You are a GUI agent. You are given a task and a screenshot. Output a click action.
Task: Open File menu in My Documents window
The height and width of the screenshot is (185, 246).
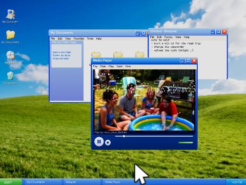(53, 39)
